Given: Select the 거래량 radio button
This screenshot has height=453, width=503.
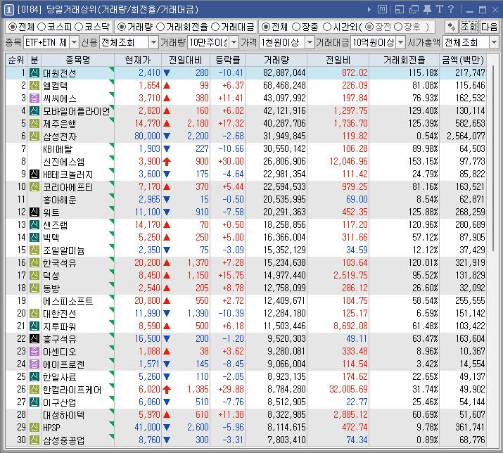Looking at the screenshot, I should click(x=121, y=27).
